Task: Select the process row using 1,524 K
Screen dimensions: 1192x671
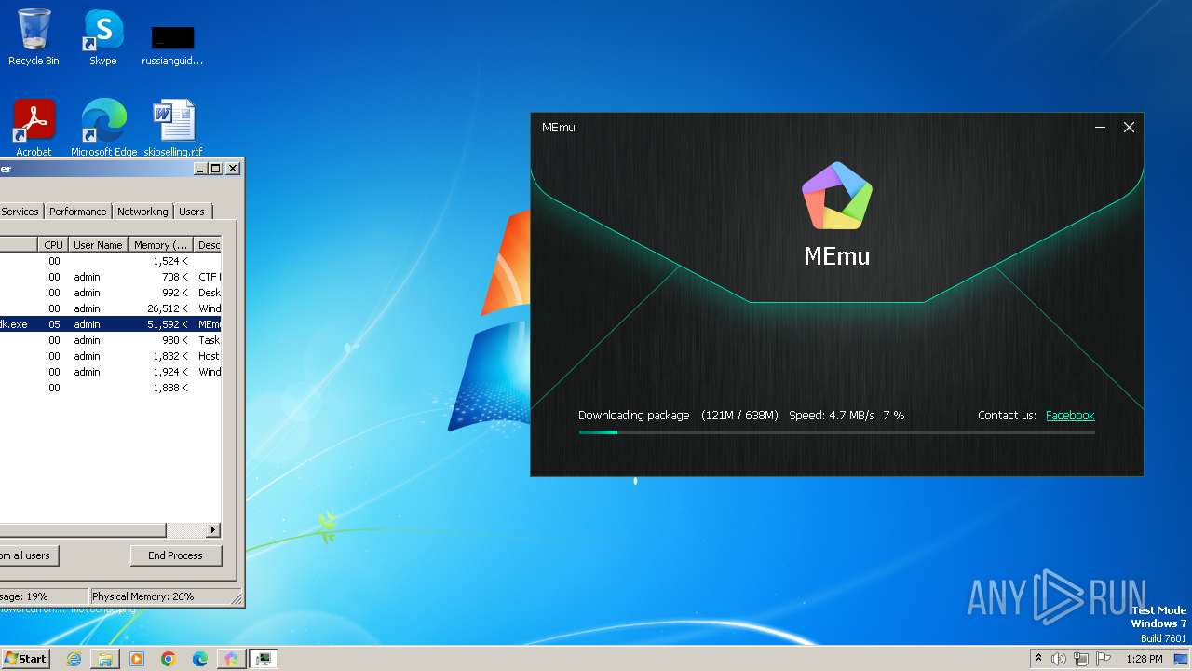Action: click(x=110, y=261)
